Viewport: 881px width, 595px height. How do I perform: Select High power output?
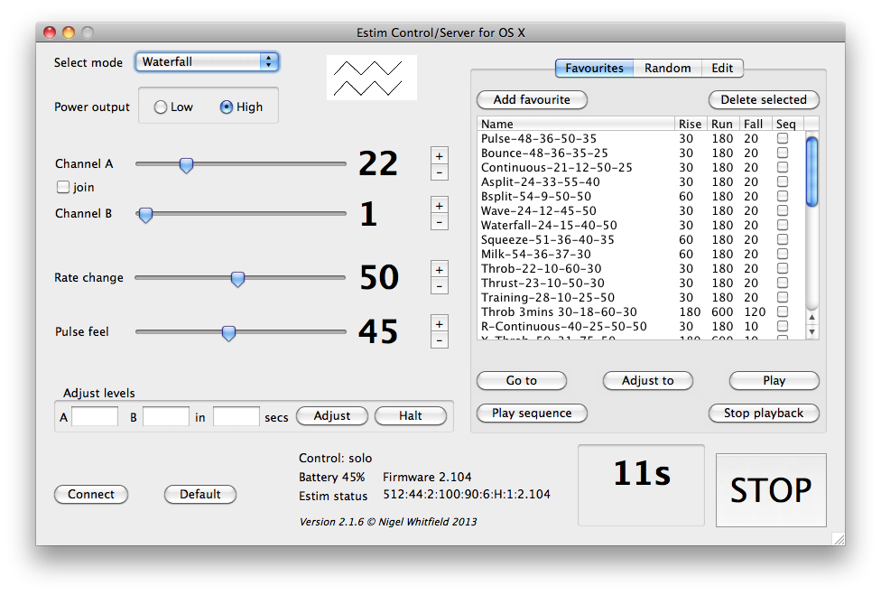click(224, 106)
